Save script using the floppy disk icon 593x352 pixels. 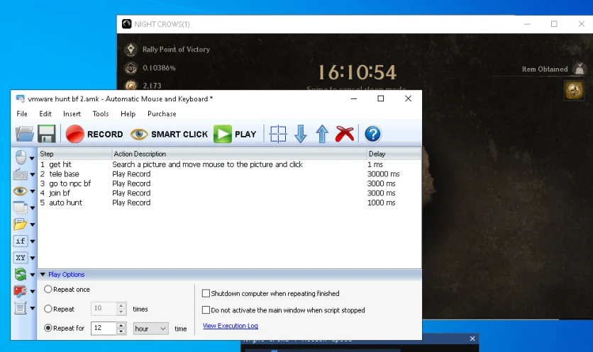coord(47,134)
